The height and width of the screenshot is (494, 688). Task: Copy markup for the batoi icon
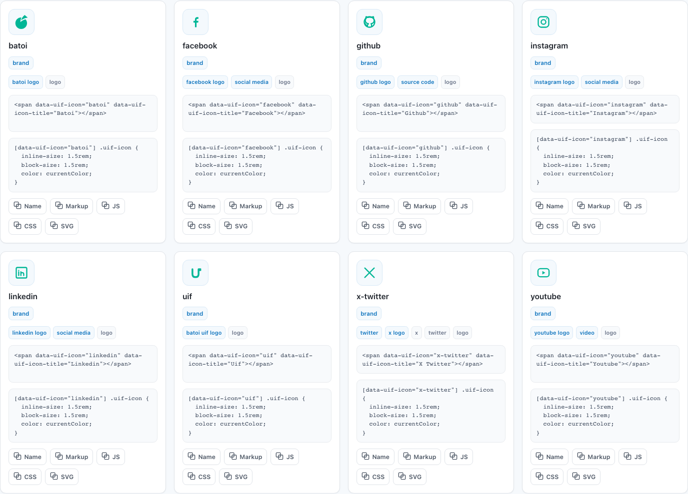(x=71, y=206)
